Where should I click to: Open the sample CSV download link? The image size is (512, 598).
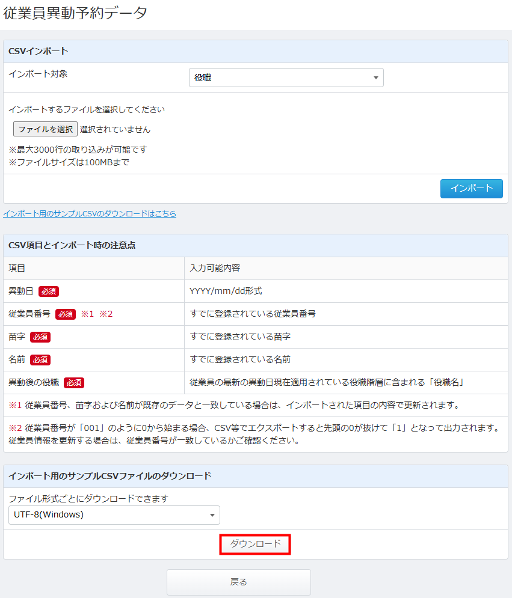[90, 213]
